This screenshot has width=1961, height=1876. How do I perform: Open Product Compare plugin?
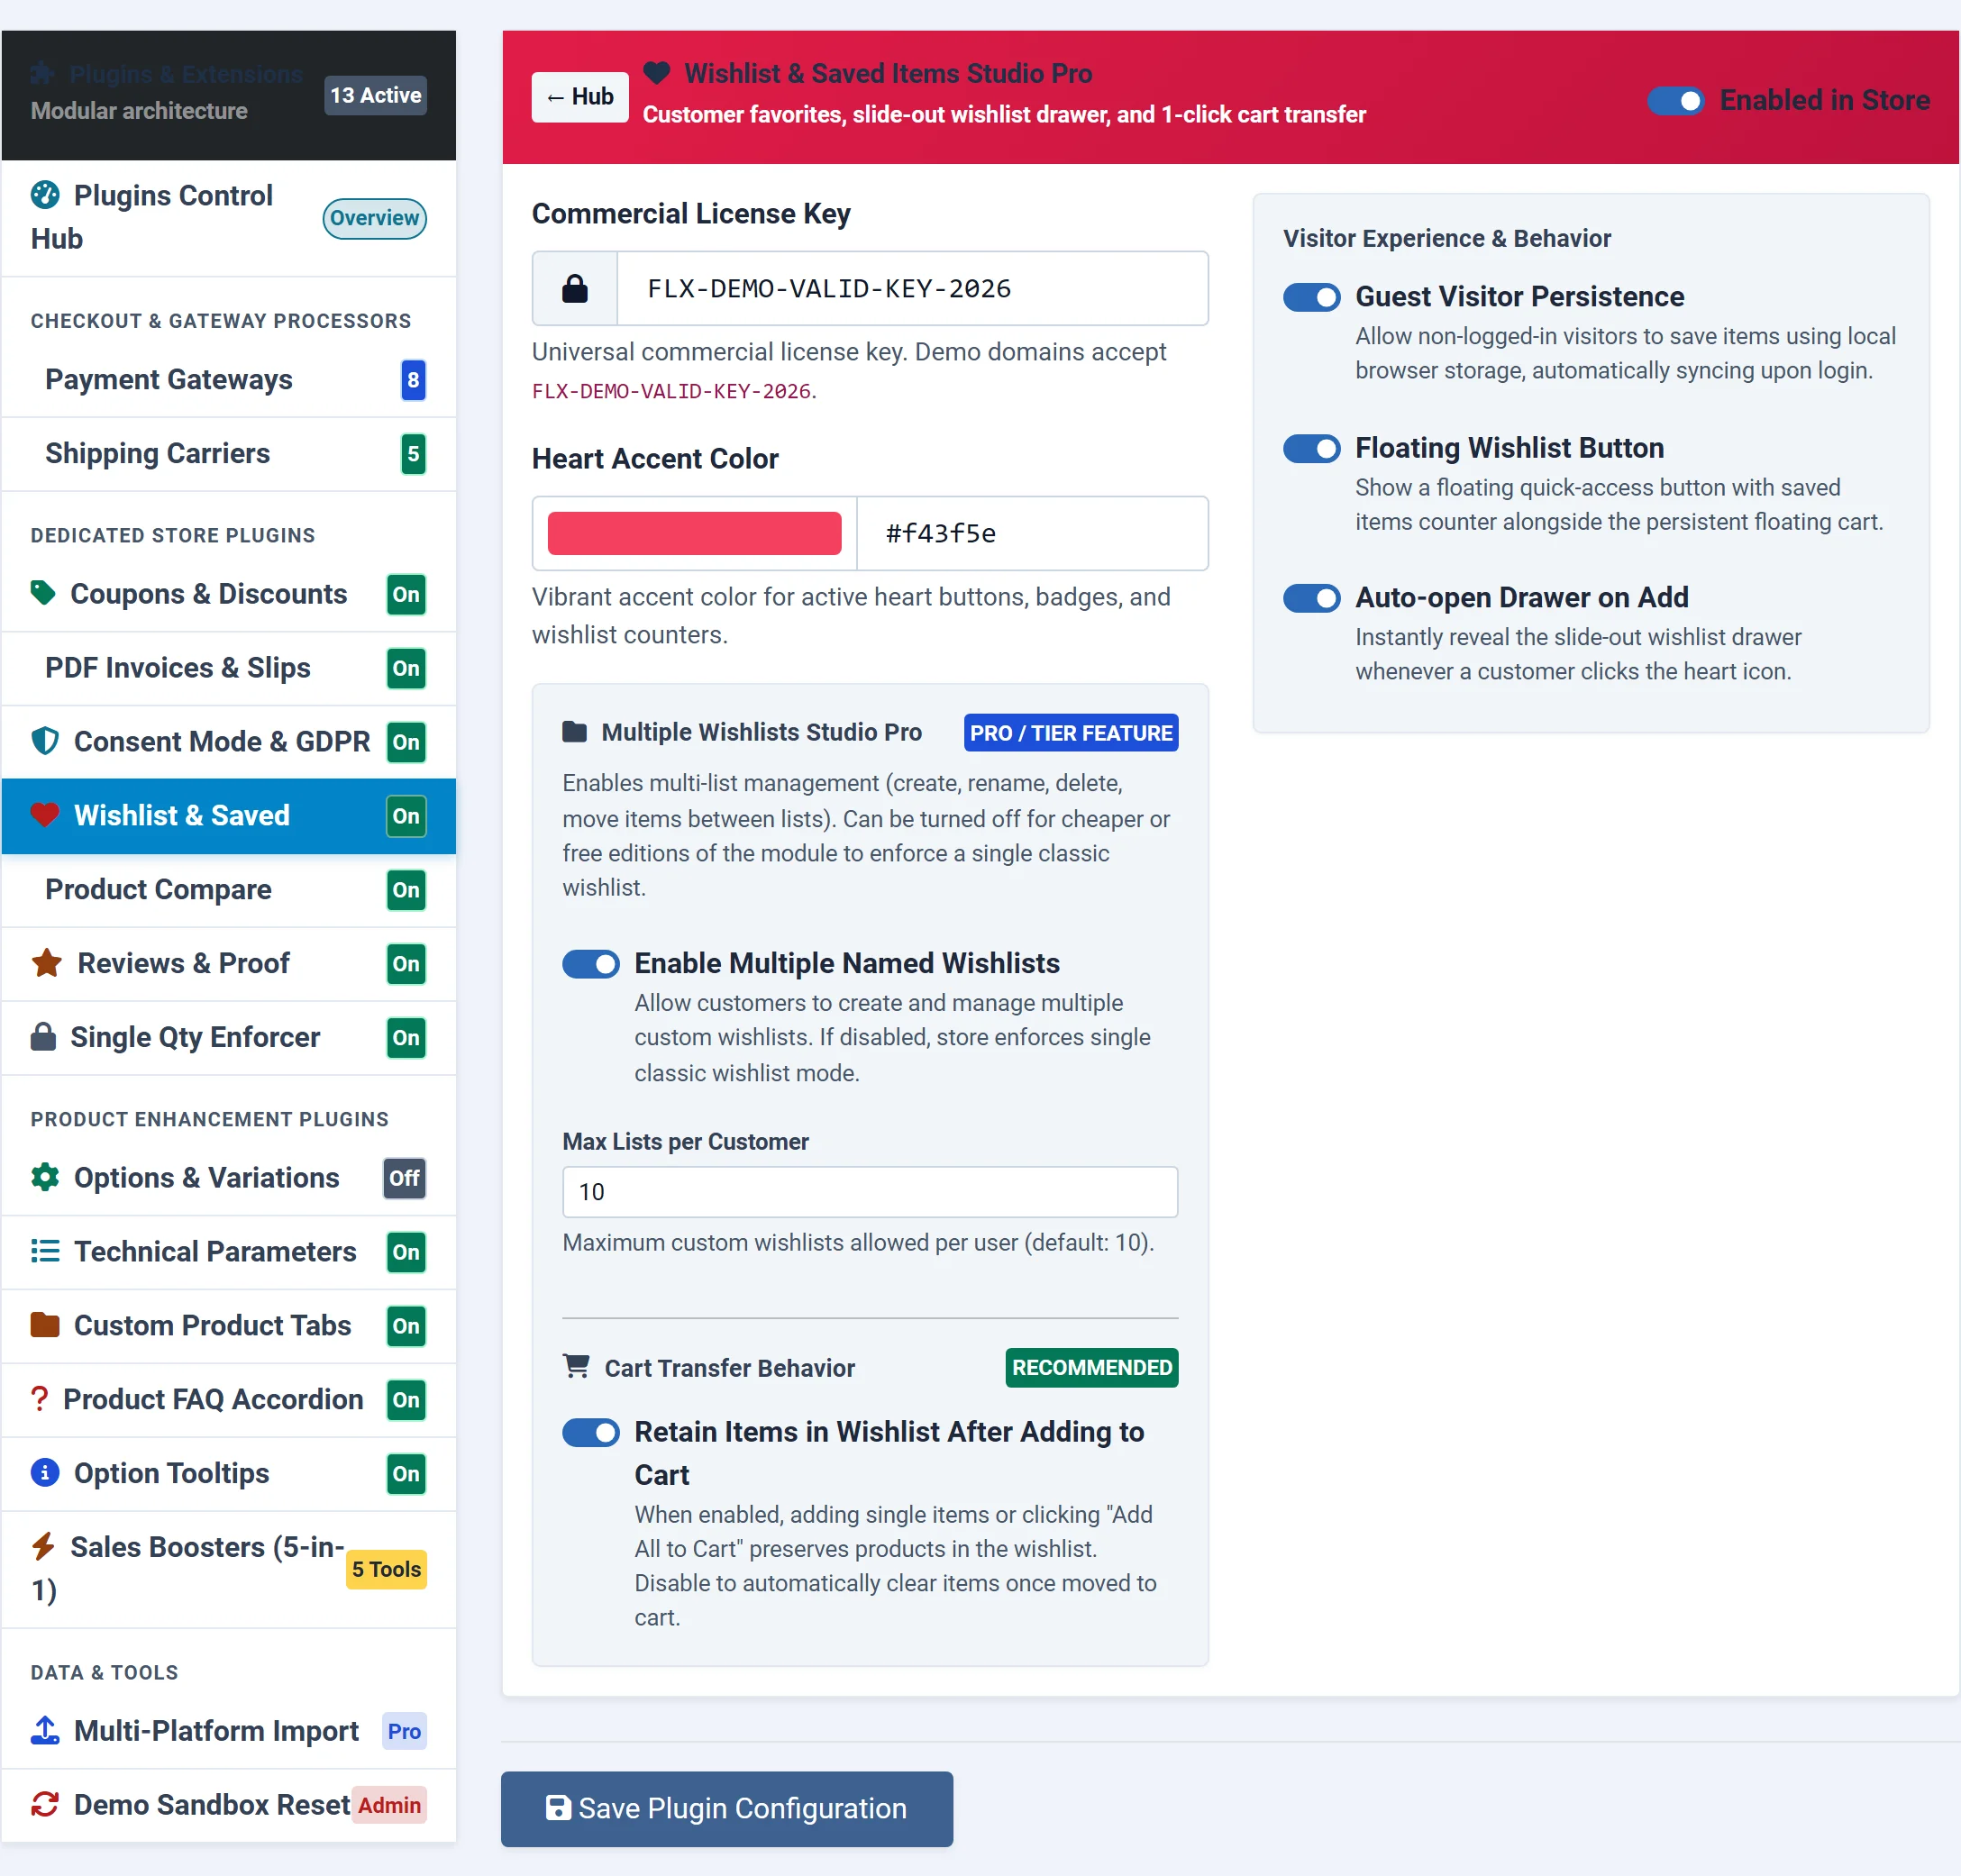coord(229,890)
